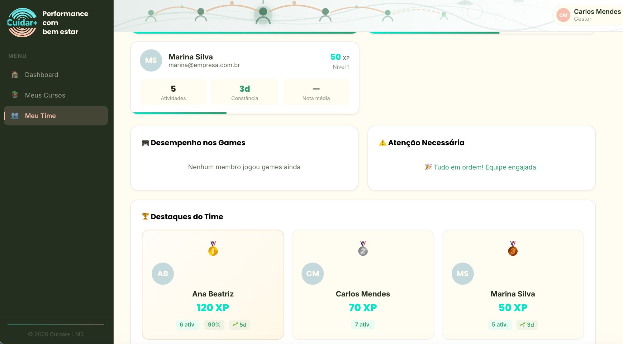Select the Meu Time people icon
Image resolution: width=623 pixels, height=344 pixels.
point(14,116)
